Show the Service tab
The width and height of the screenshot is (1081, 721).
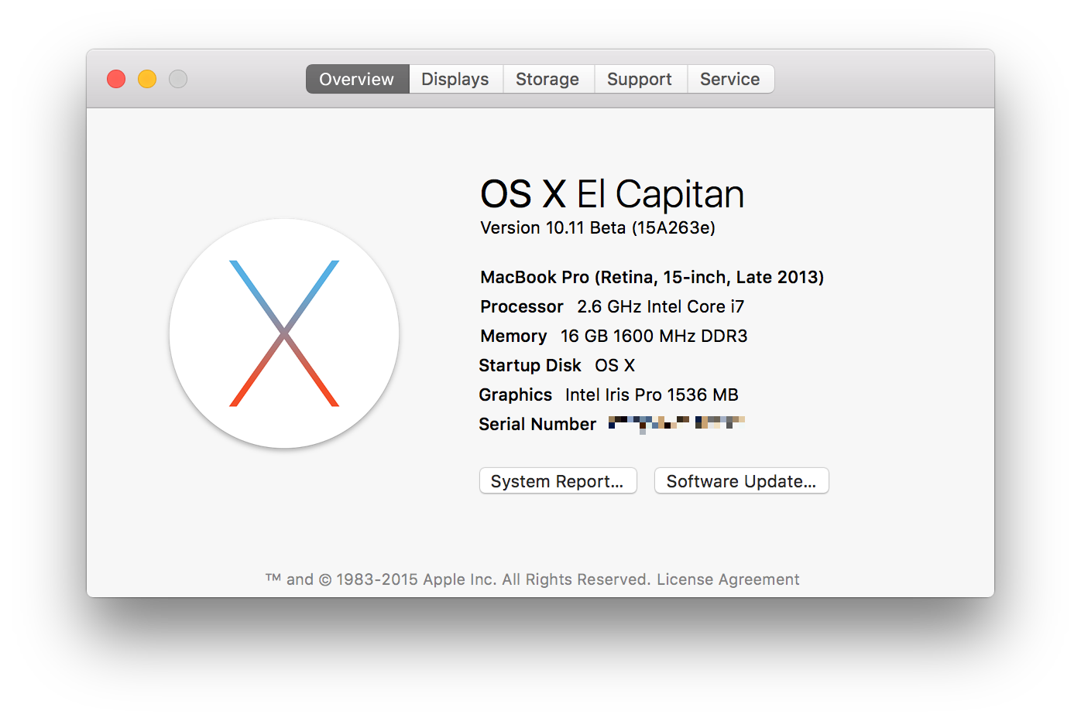pos(729,79)
